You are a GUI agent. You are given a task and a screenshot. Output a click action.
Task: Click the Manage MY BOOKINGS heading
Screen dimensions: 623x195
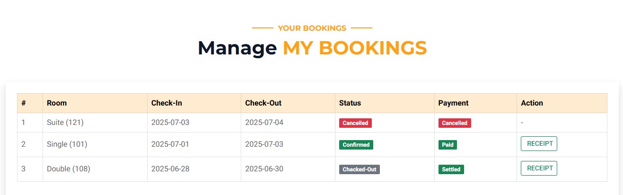click(312, 48)
